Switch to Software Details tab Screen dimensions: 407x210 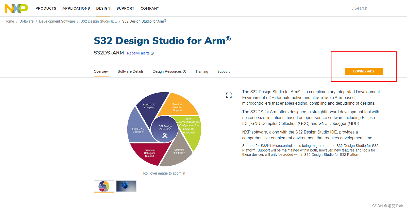tap(131, 71)
